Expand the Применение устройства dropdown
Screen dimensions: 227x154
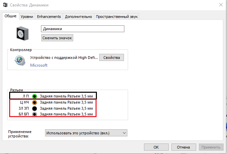click(86, 133)
